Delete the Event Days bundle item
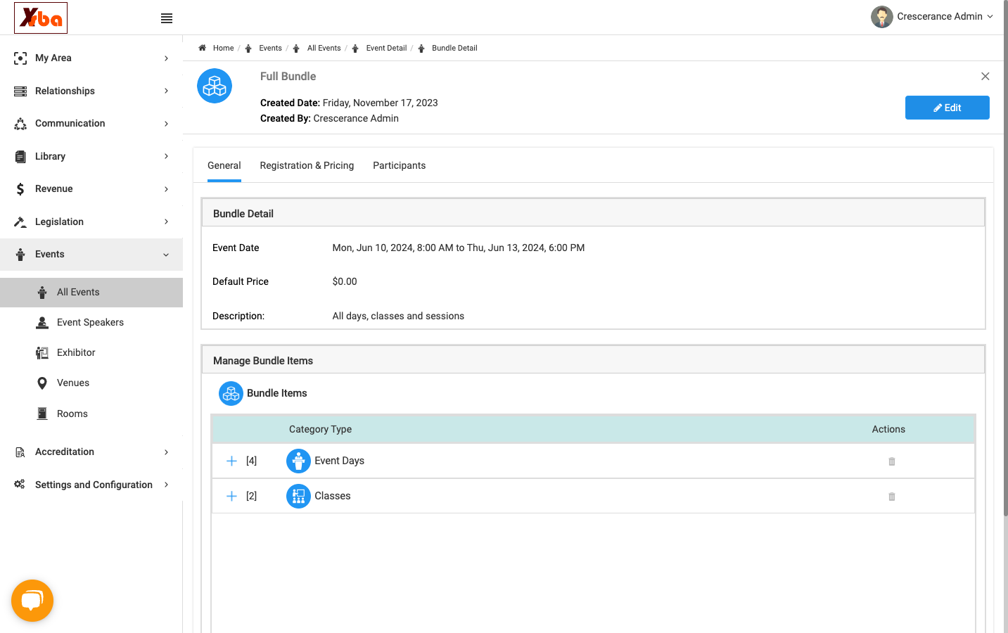Viewport: 1008px width, 633px height. (x=892, y=461)
